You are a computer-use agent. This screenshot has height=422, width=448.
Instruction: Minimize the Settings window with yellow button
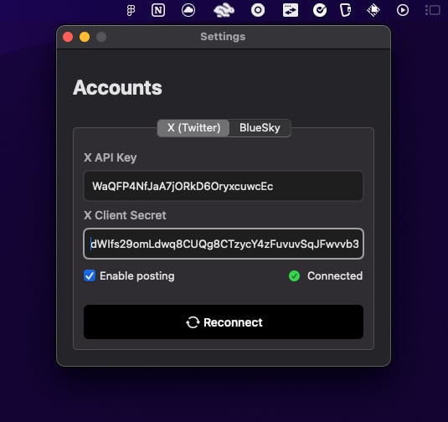tap(85, 37)
